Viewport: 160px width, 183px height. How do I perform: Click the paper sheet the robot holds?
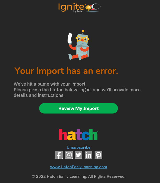70,38
